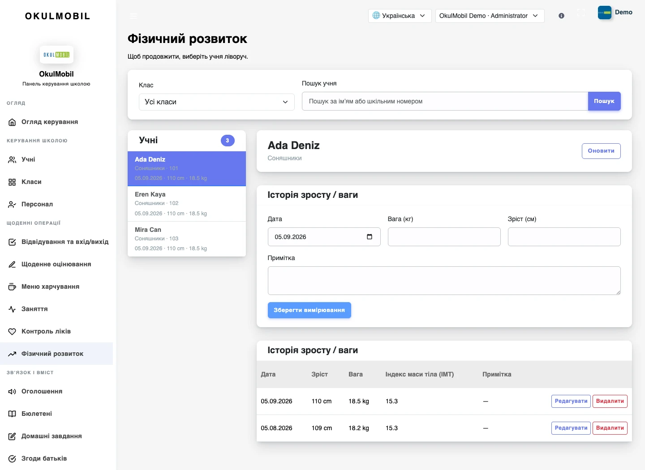Image resolution: width=645 pixels, height=470 pixels.
Task: Expand the Усі класи class dropdown
Action: click(x=216, y=102)
